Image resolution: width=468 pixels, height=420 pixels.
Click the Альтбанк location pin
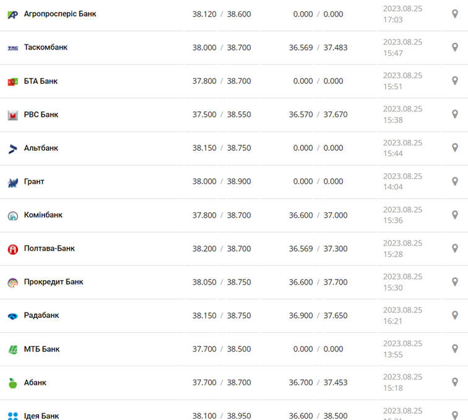[455, 148]
